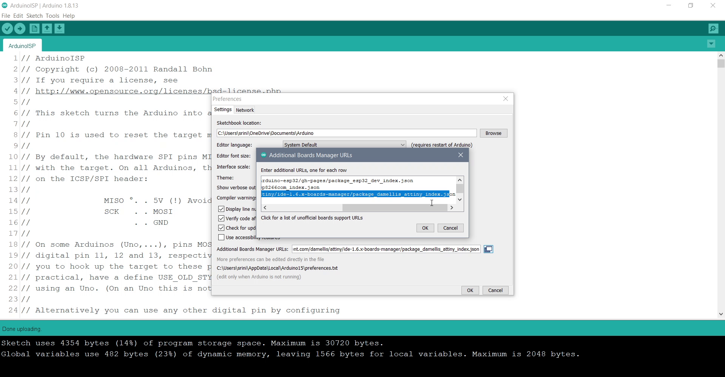Viewport: 725px width, 377px height.
Task: Click the "If you require a license, see" comment
Action: click(x=99, y=80)
